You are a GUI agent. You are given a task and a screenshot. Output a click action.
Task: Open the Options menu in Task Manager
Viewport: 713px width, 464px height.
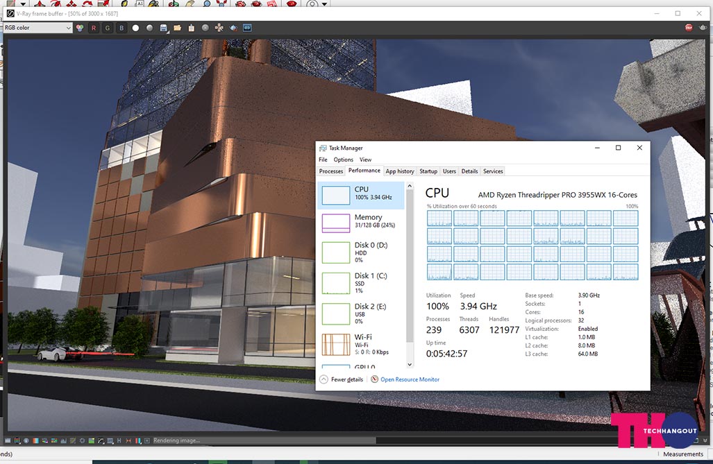(344, 160)
